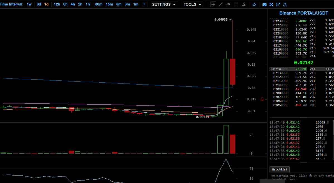Screen dimensions: 334x183
Task: Select the trend line drawing tool
Action: click(x=221, y=4)
